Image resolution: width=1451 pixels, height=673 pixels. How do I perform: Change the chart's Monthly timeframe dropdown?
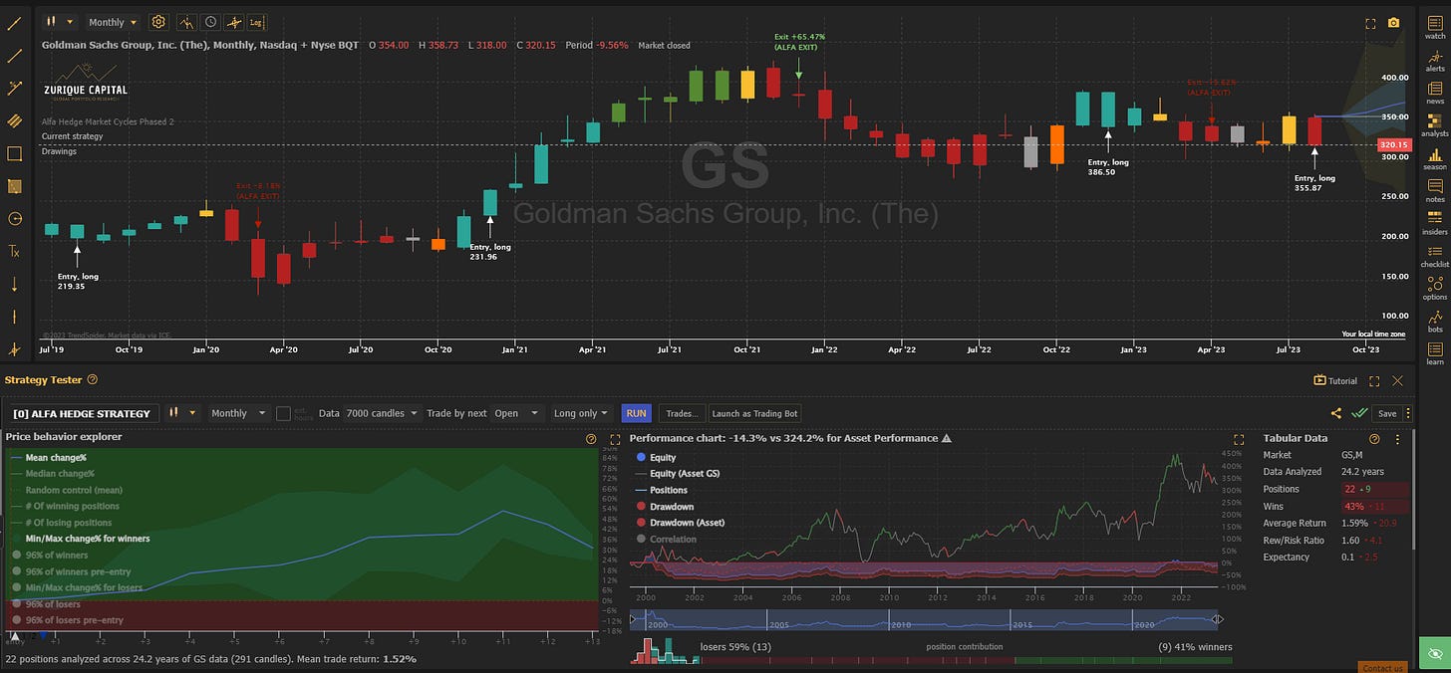pos(112,21)
